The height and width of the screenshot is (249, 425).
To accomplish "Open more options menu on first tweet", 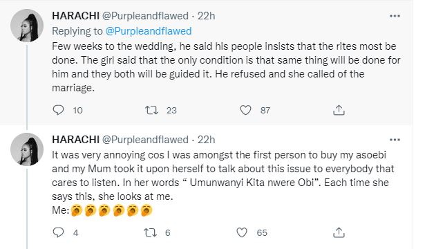I will pyautogui.click(x=395, y=16).
